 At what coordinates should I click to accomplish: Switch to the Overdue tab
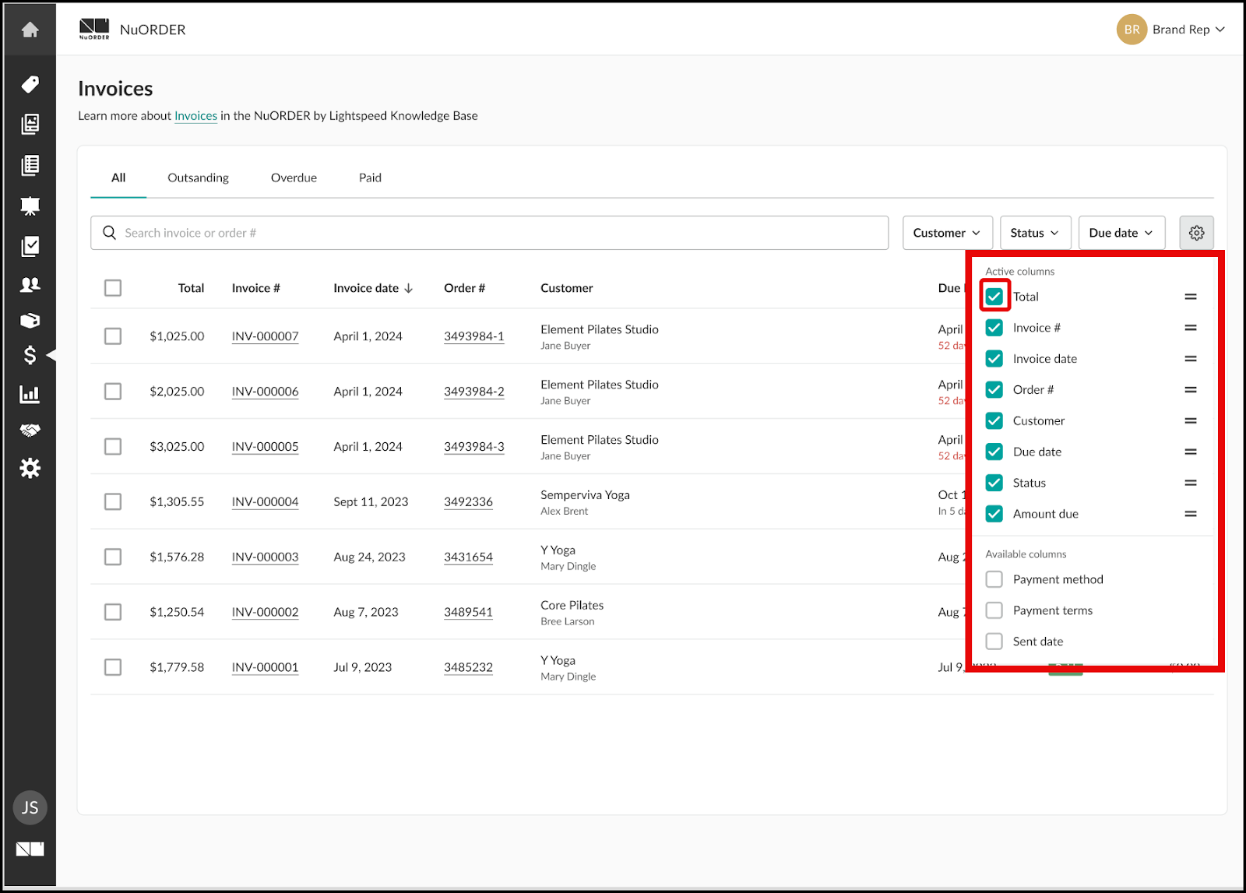[x=294, y=178]
